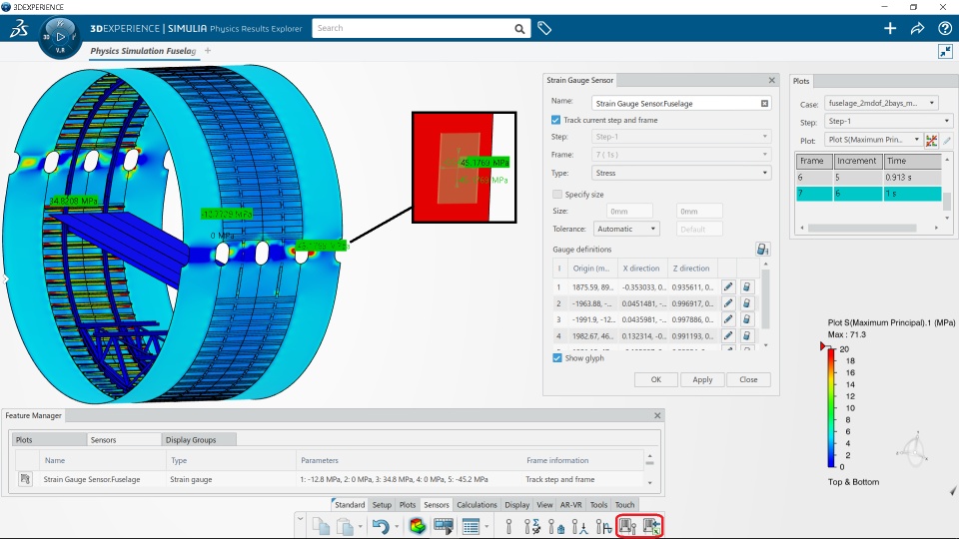This screenshot has width=959, height=539.
Task: Clear the sensor Name field
Action: (764, 103)
